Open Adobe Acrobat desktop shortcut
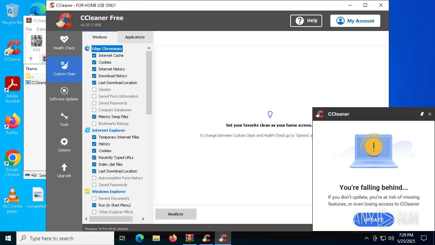Screen dimensions: 435x245 [13, 90]
